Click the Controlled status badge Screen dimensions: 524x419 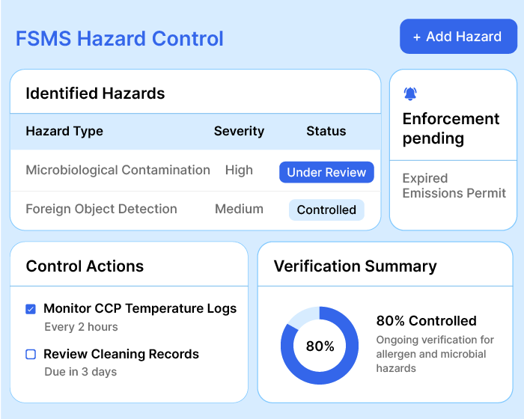coord(326,209)
